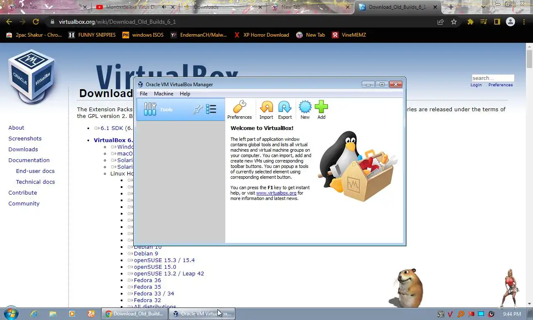Click the clock showing 9:44 PM
533x320 pixels.
click(512, 314)
